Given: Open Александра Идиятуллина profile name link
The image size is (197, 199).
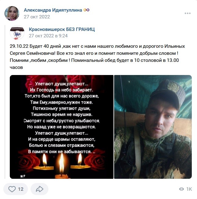Looking at the screenshot, I should 53,10.
